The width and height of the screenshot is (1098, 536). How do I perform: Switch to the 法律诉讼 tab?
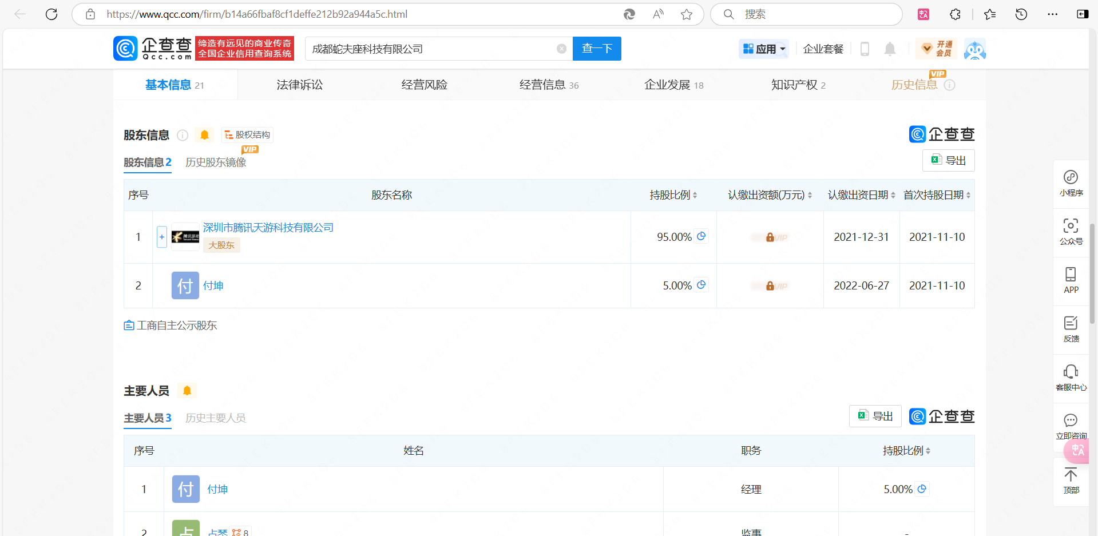pyautogui.click(x=299, y=85)
